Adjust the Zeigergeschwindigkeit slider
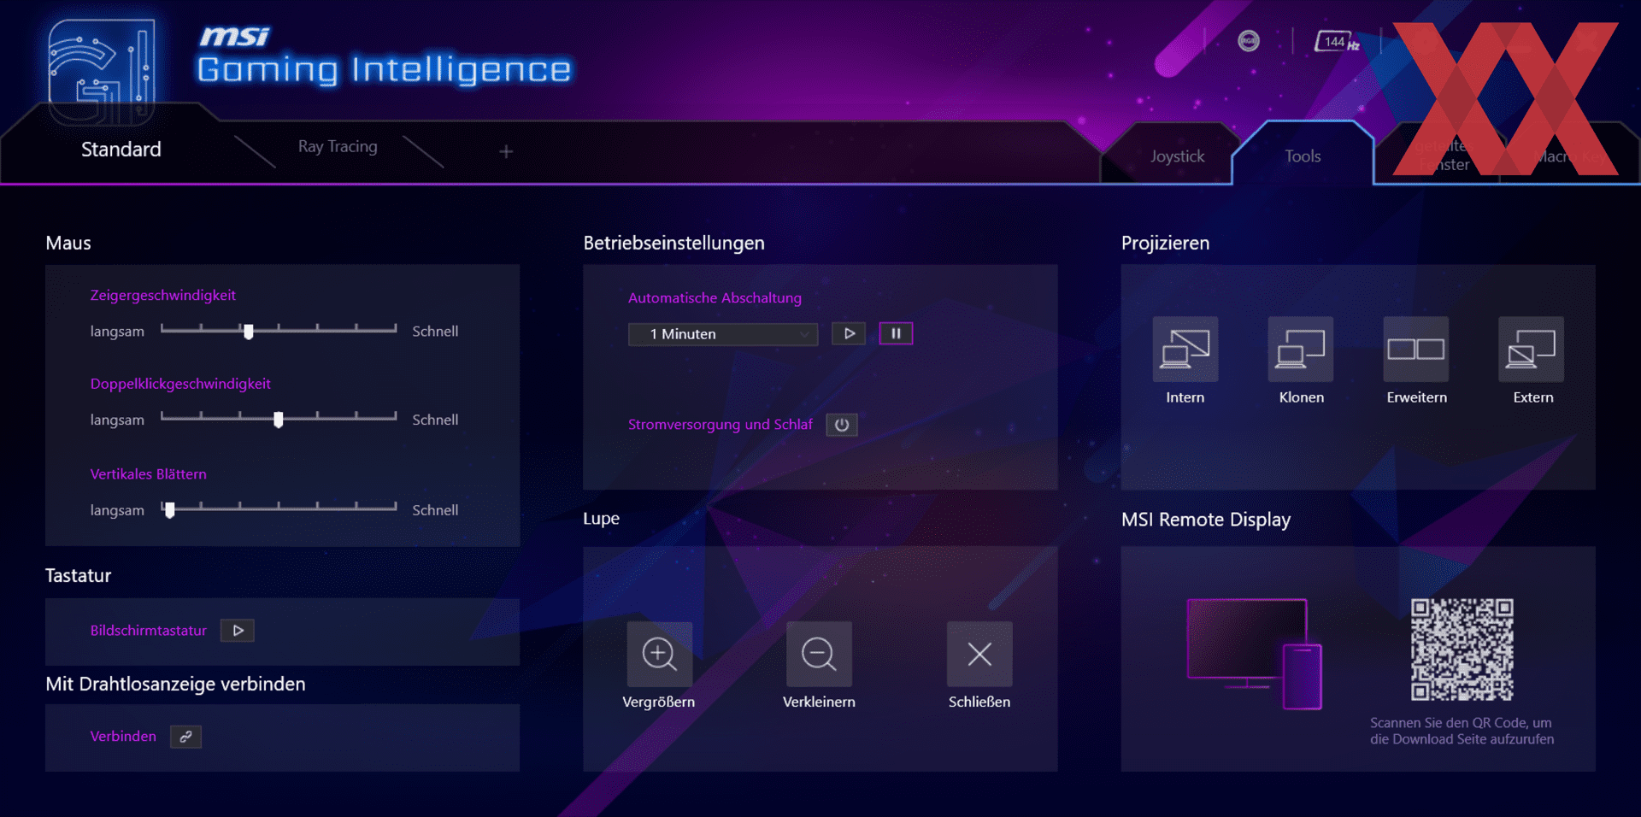 [x=279, y=331]
